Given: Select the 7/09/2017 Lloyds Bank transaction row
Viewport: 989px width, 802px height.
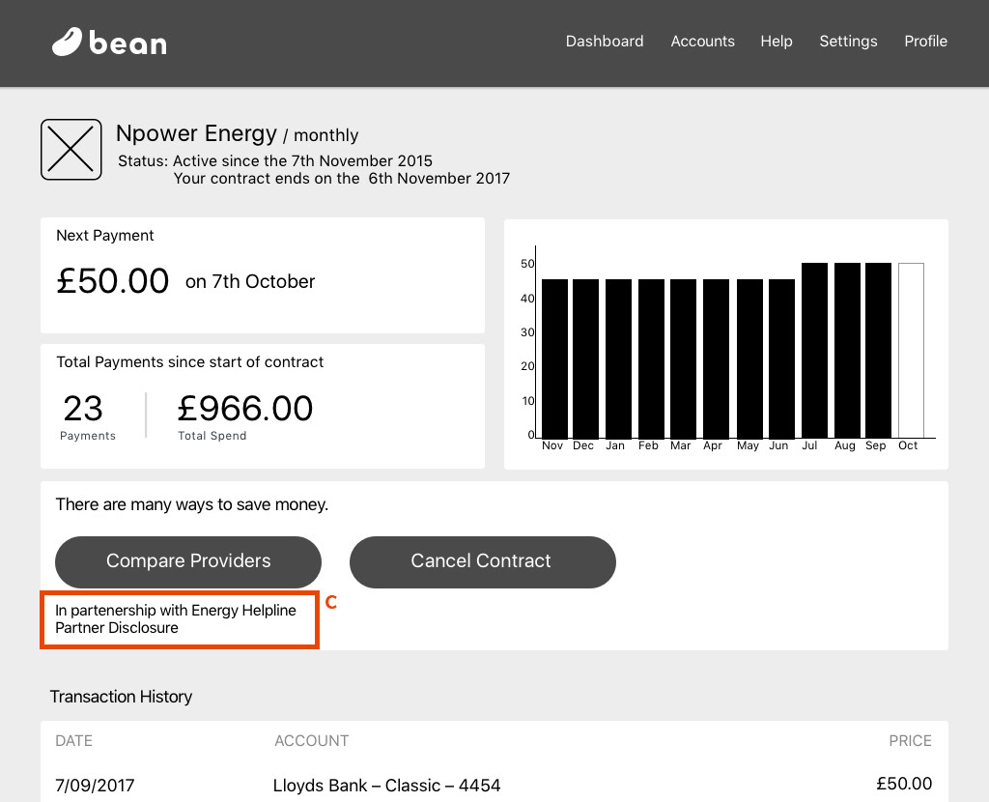Looking at the screenshot, I should [x=494, y=785].
